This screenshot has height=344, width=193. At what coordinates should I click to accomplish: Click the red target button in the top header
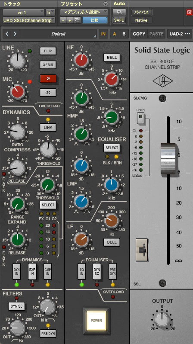pos(189,13)
